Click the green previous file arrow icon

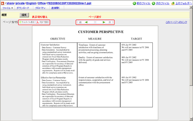coord(134,3)
